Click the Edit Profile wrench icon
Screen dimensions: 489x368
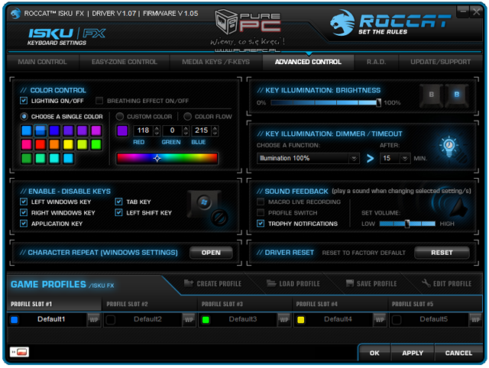point(426,284)
